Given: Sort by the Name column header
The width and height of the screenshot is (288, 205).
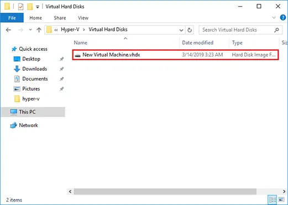Looking at the screenshot, I should 81,43.
